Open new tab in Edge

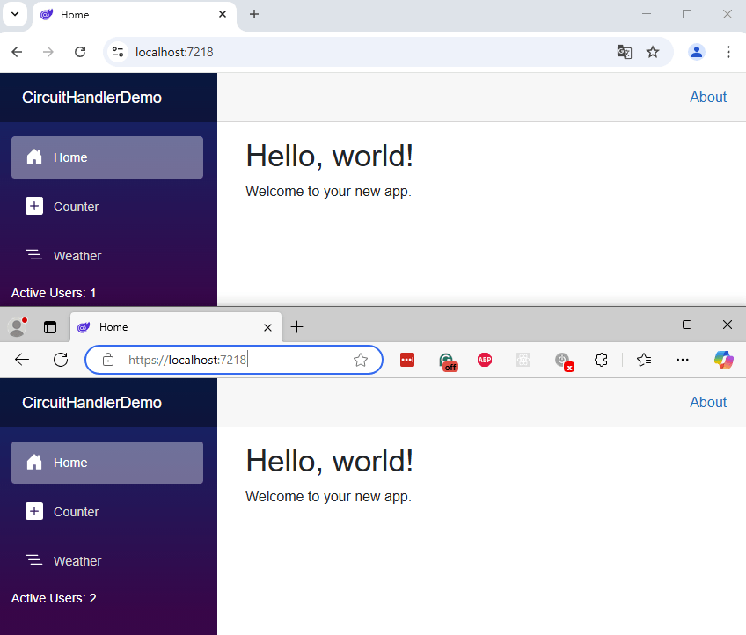296,327
